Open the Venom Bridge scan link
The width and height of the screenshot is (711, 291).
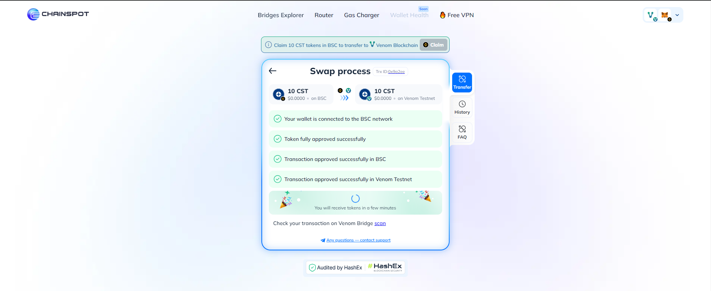pos(380,224)
